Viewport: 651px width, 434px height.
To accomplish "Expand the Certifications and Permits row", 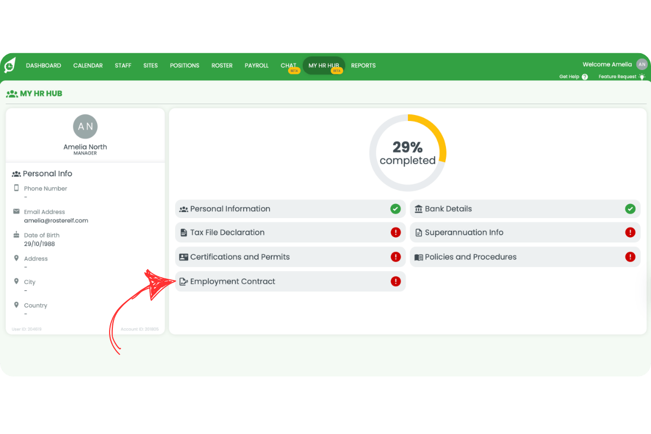I will [x=240, y=257].
